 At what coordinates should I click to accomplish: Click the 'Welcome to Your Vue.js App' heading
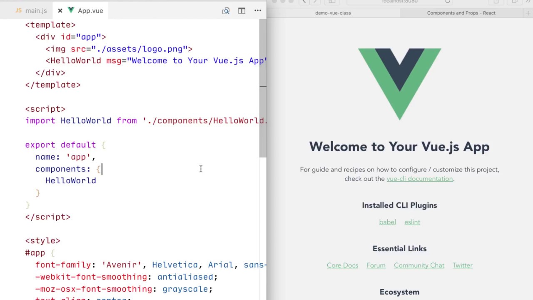pyautogui.click(x=399, y=147)
